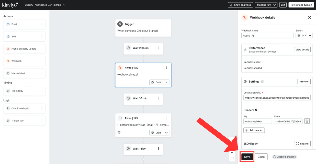Grab the drag handle beside Conditional split
The image size is (316, 164).
coord(41,108)
